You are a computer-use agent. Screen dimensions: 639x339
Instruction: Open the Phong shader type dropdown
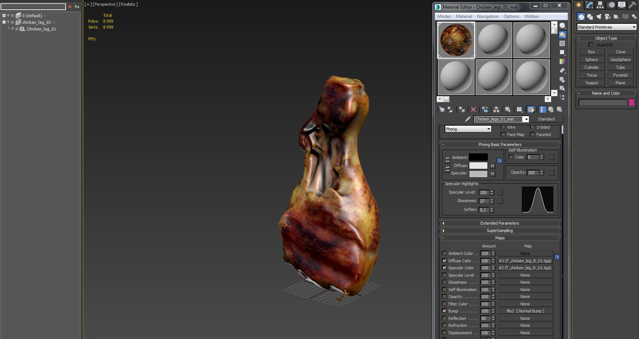coord(468,129)
